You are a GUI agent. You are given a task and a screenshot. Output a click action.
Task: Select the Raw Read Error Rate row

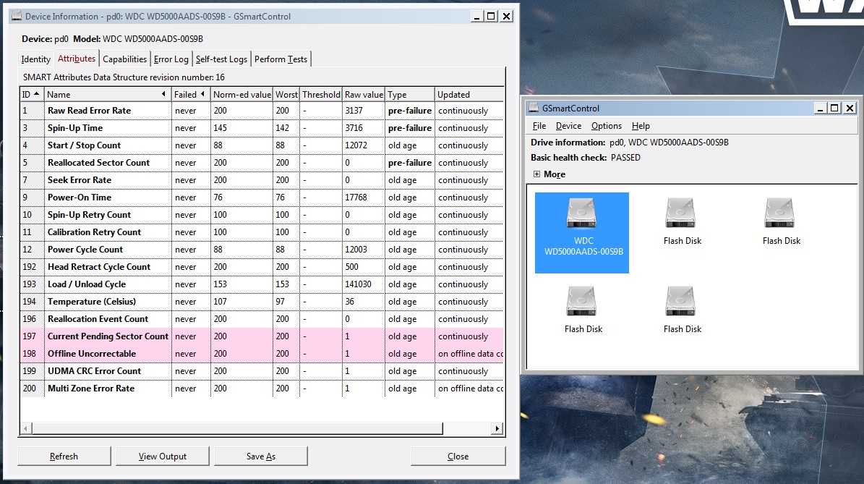pyautogui.click(x=262, y=111)
